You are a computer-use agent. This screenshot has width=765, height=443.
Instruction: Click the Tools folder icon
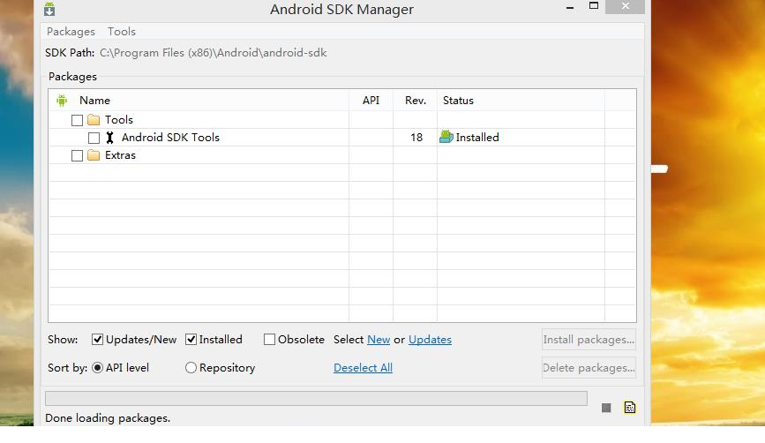tap(94, 119)
